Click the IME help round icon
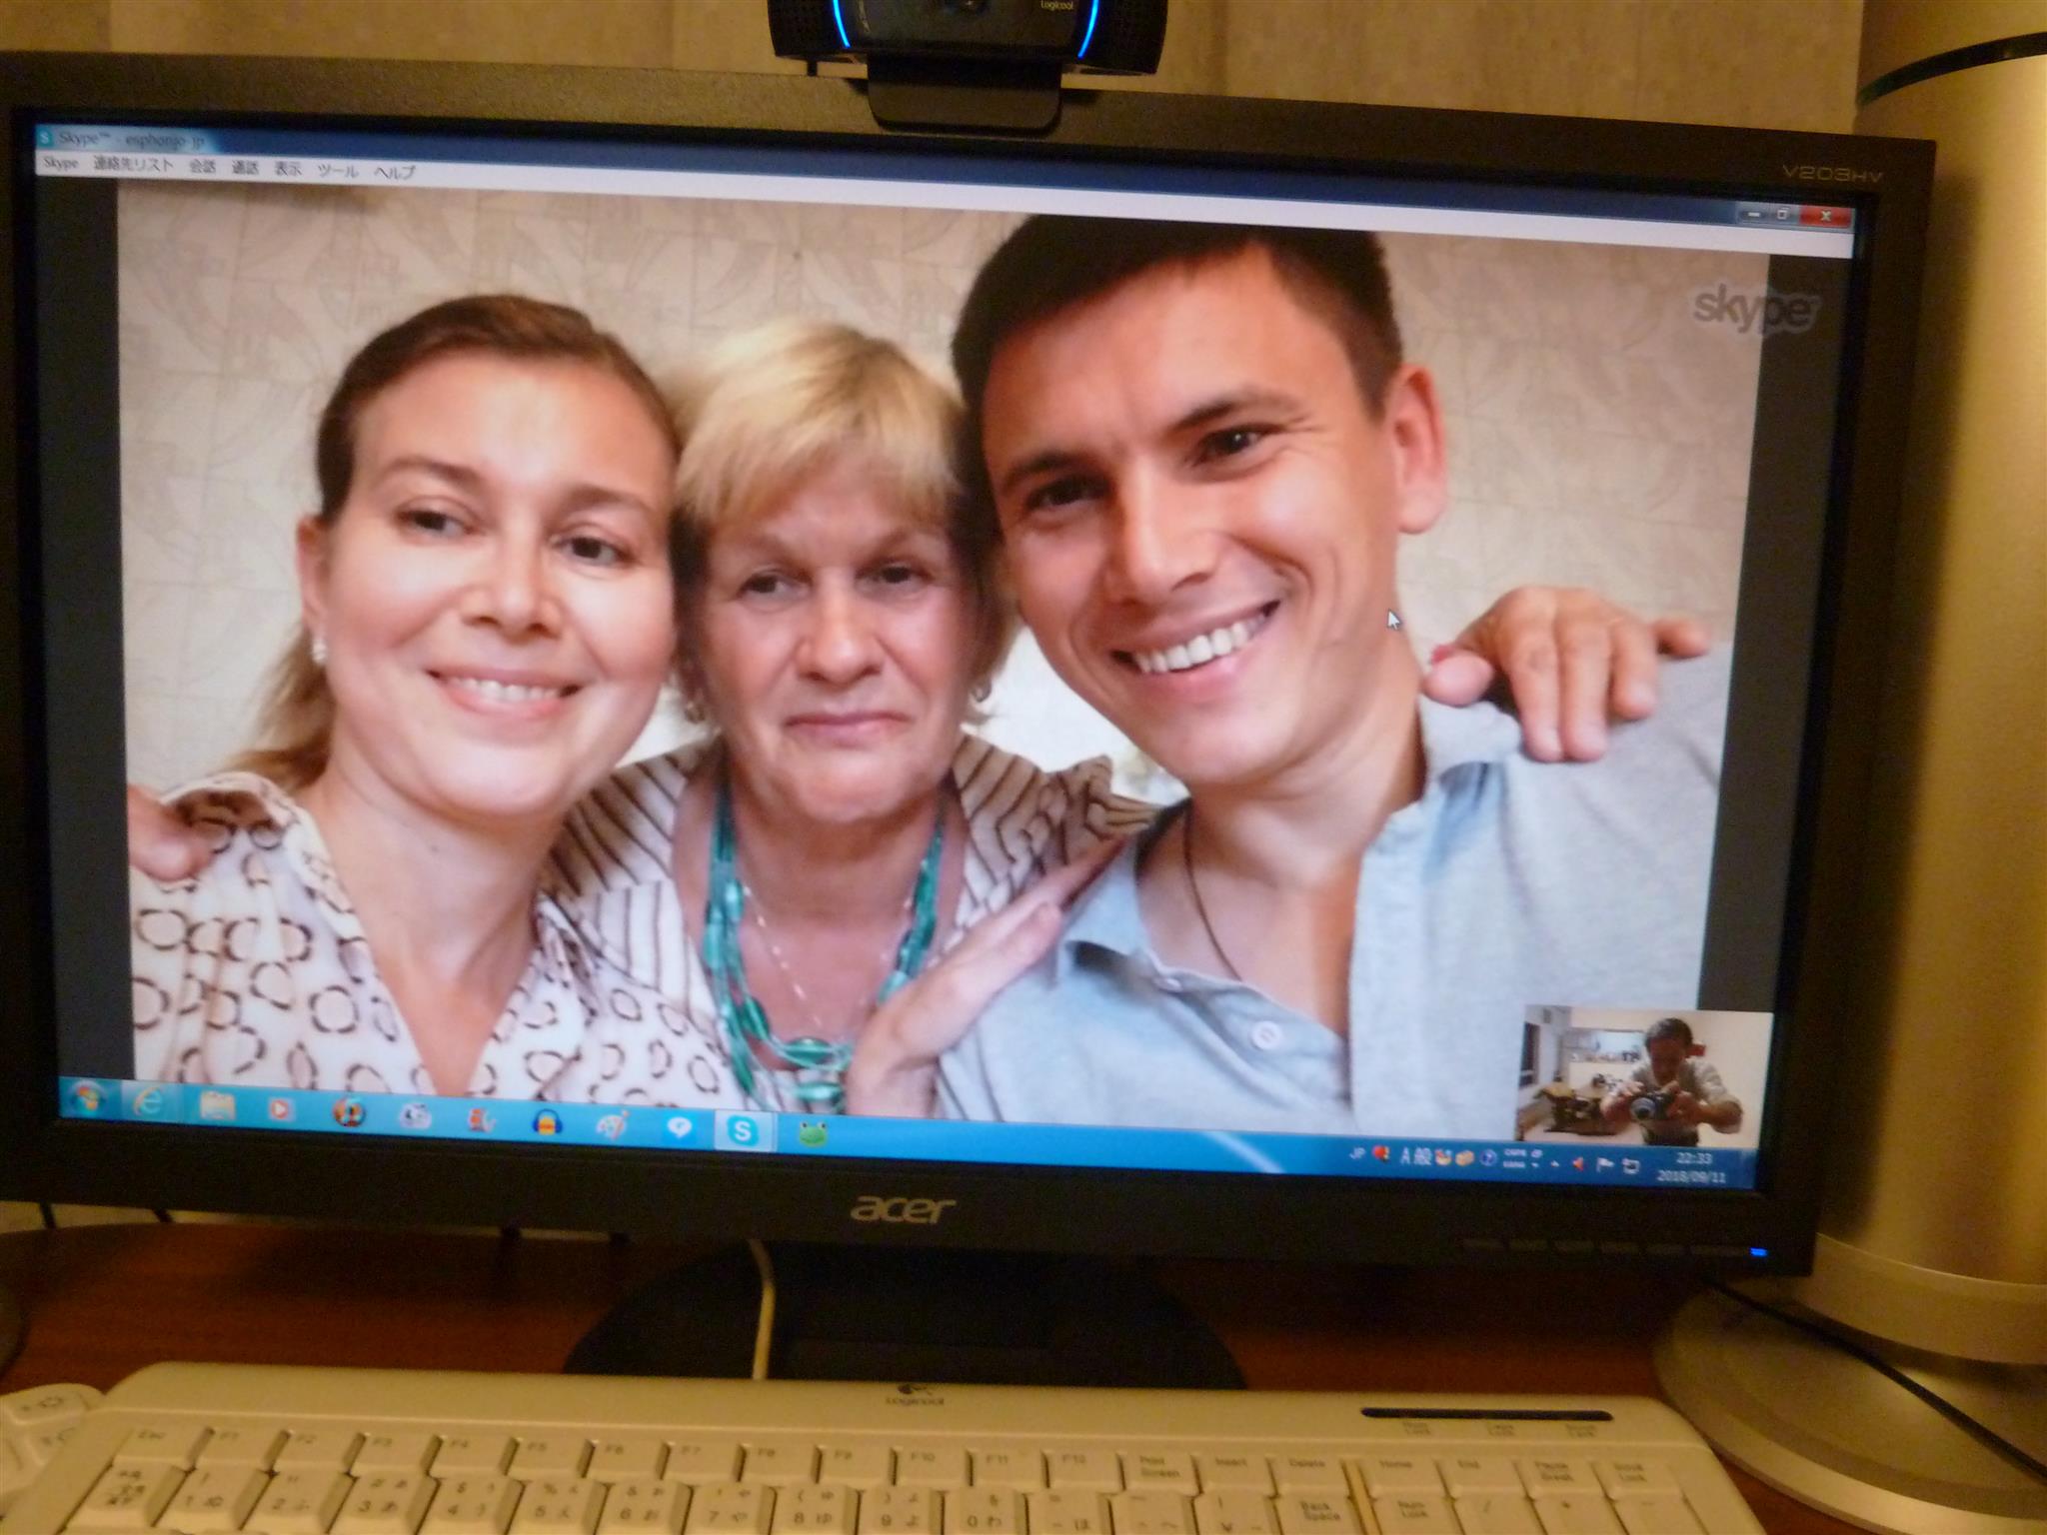This screenshot has width=2047, height=1535. click(x=1488, y=1159)
